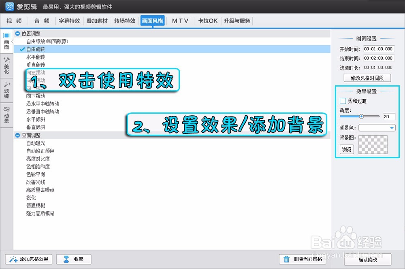Select the 色彩平衡 effect
Image resolution: width=405 pixels, height=269 pixels.
pyautogui.click(x=36, y=174)
